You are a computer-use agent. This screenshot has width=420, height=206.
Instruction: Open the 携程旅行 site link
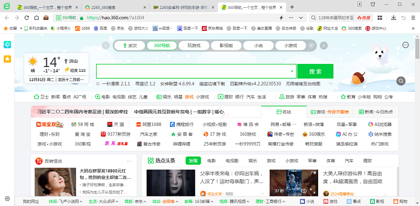click(x=182, y=124)
